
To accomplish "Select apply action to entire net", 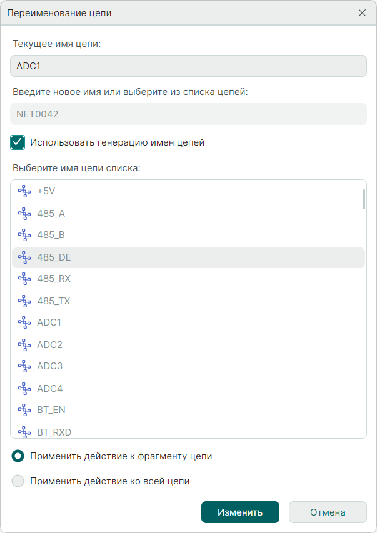I will (18, 481).
